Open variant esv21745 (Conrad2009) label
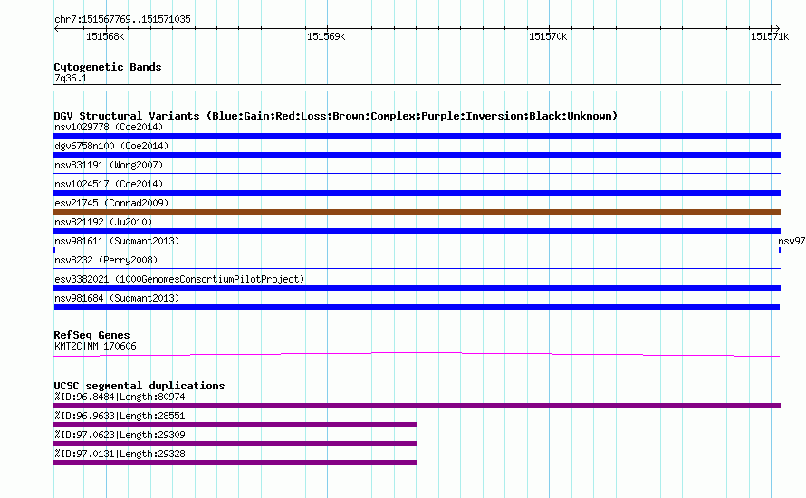The width and height of the screenshot is (806, 498). point(111,203)
